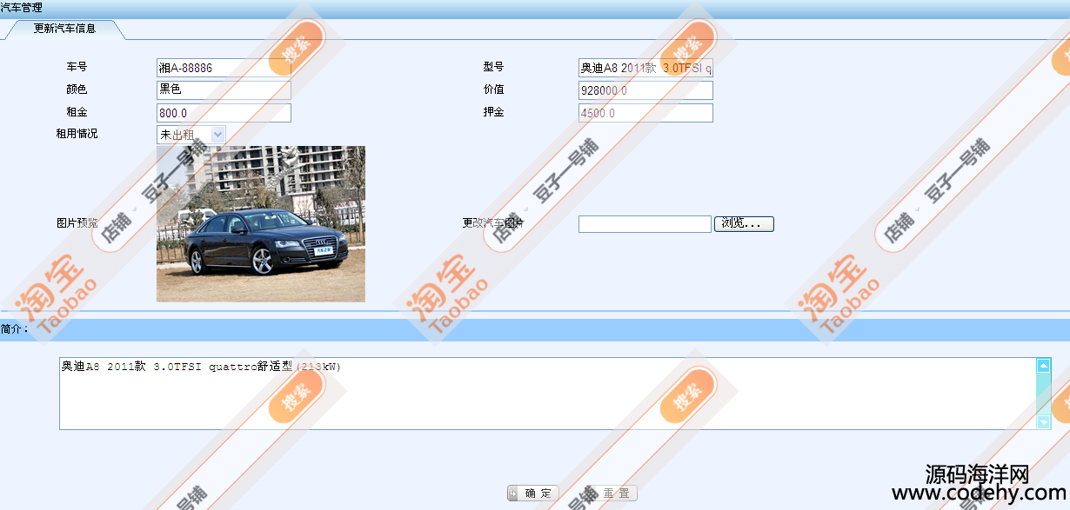Open the 更新汽车信息 tab
This screenshot has width=1070, height=510.
click(64, 29)
